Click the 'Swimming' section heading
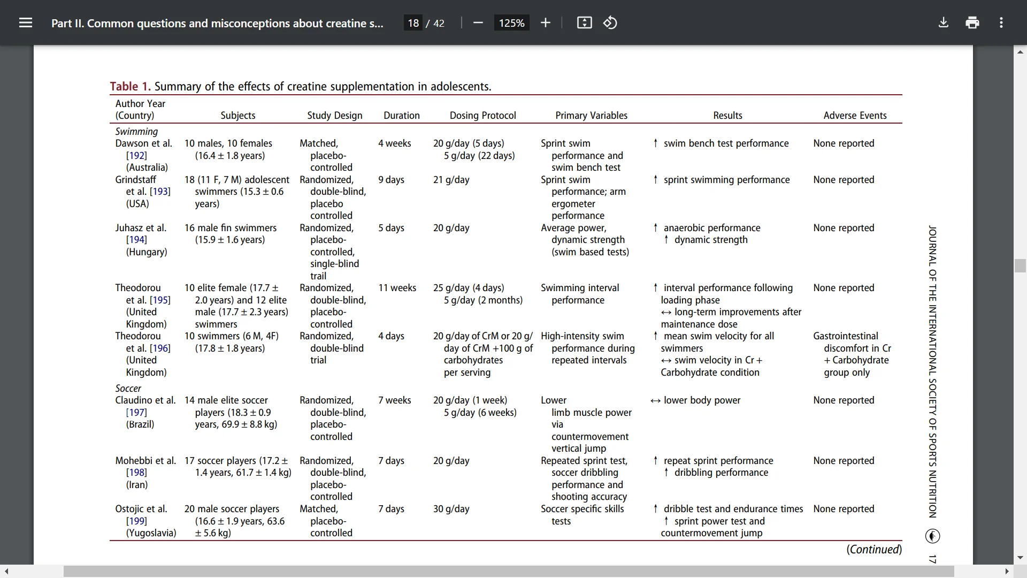Screen dimensions: 1027x578 [136, 132]
